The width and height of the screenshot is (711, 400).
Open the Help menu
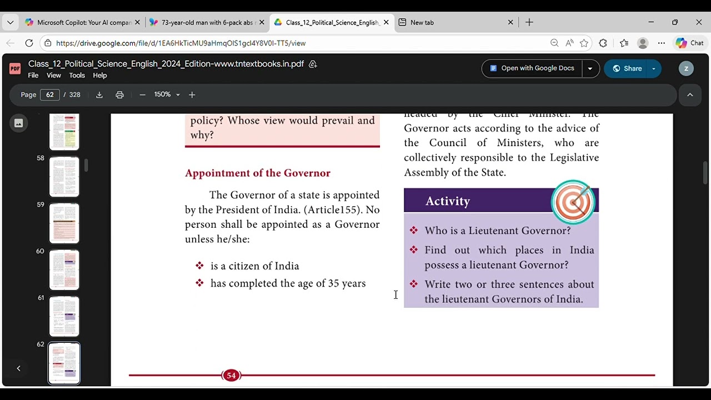(100, 76)
